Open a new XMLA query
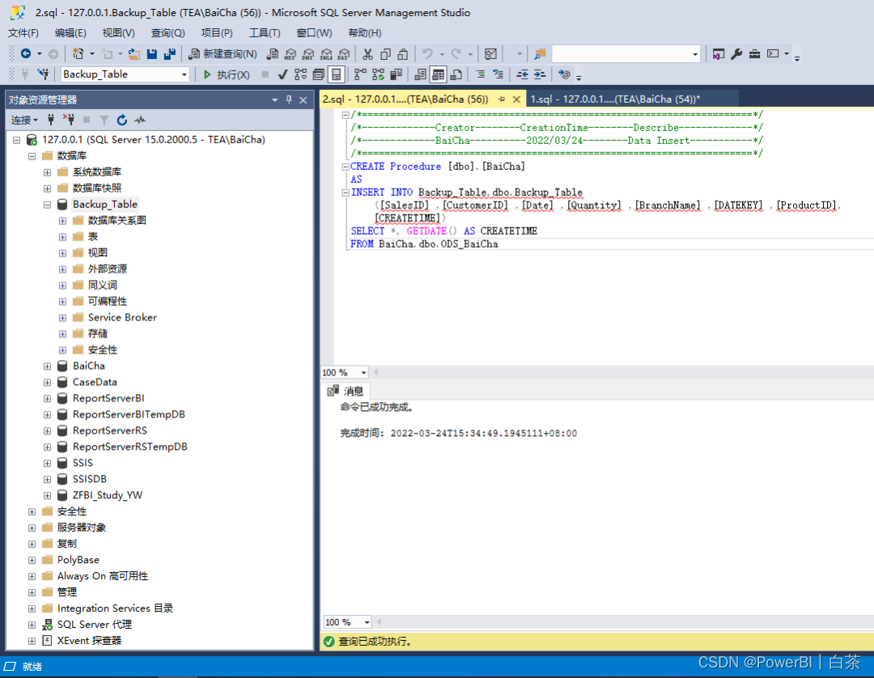 click(326, 54)
